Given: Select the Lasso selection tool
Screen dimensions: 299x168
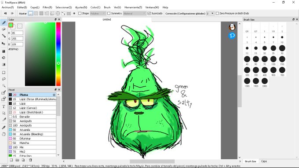Looking at the screenshot, I should coord(4,79).
